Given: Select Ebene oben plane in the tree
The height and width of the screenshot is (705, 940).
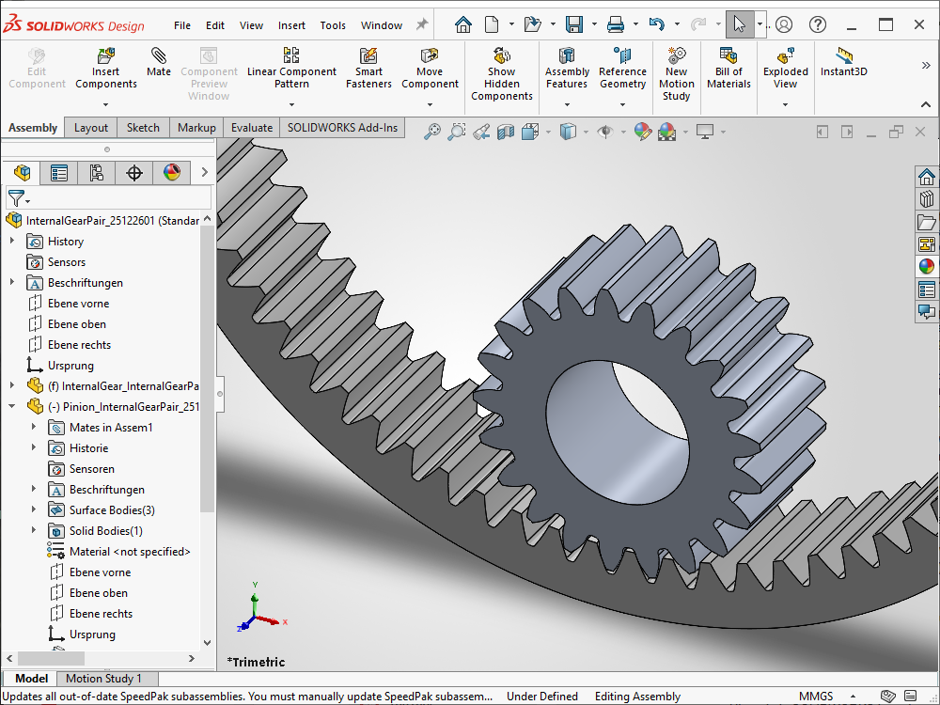Looking at the screenshot, I should (x=77, y=324).
